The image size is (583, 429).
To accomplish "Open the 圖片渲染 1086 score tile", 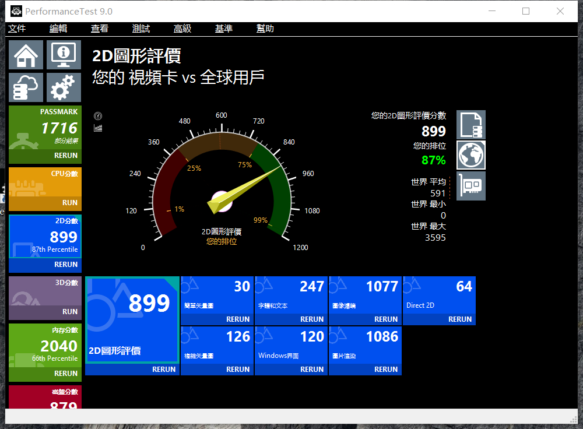I will [365, 345].
